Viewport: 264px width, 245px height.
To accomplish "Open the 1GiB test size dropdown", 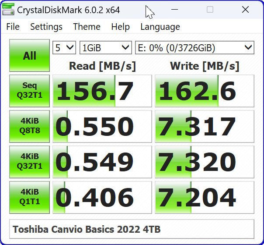I will [x=106, y=48].
